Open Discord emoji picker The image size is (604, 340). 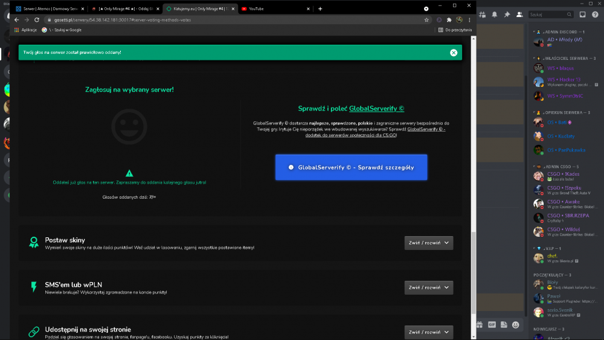click(516, 324)
